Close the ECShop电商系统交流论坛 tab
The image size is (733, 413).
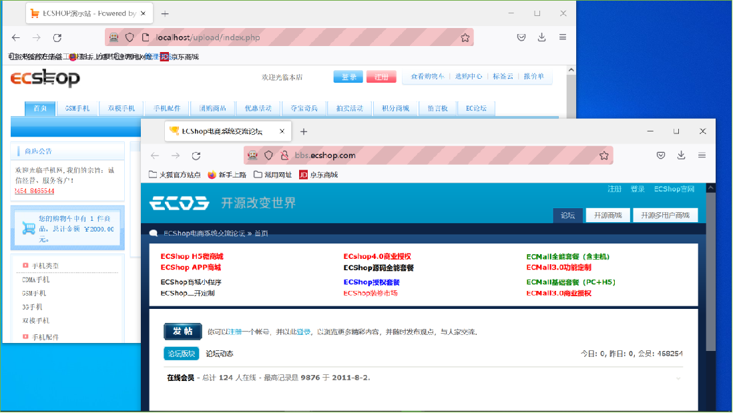tap(282, 131)
